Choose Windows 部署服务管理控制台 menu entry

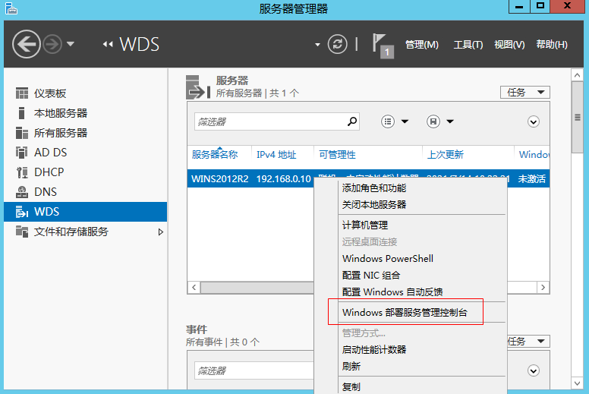pyautogui.click(x=405, y=312)
